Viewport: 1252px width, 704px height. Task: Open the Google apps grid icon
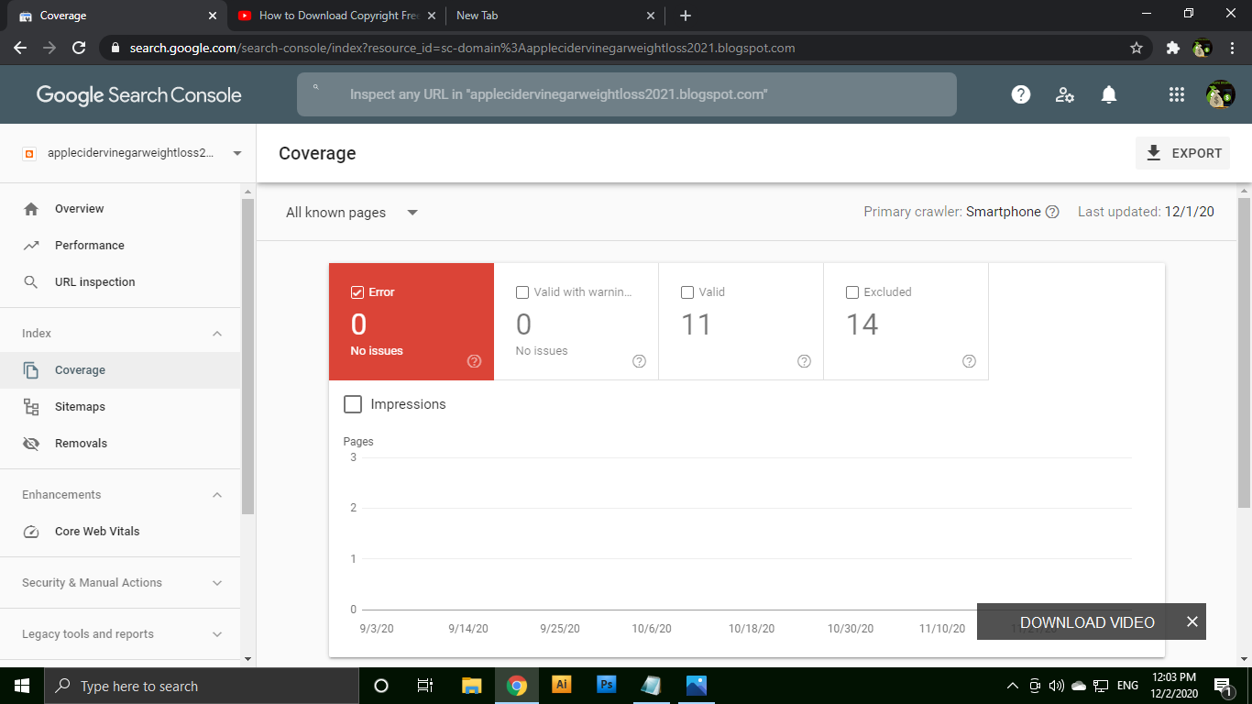(x=1176, y=93)
